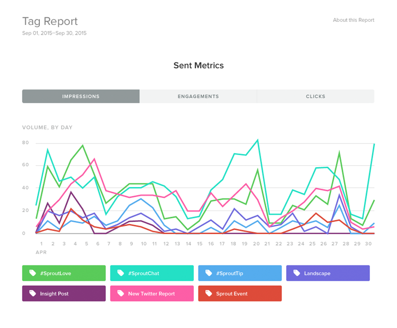Toggle the #SproutLove tag label

(64, 273)
